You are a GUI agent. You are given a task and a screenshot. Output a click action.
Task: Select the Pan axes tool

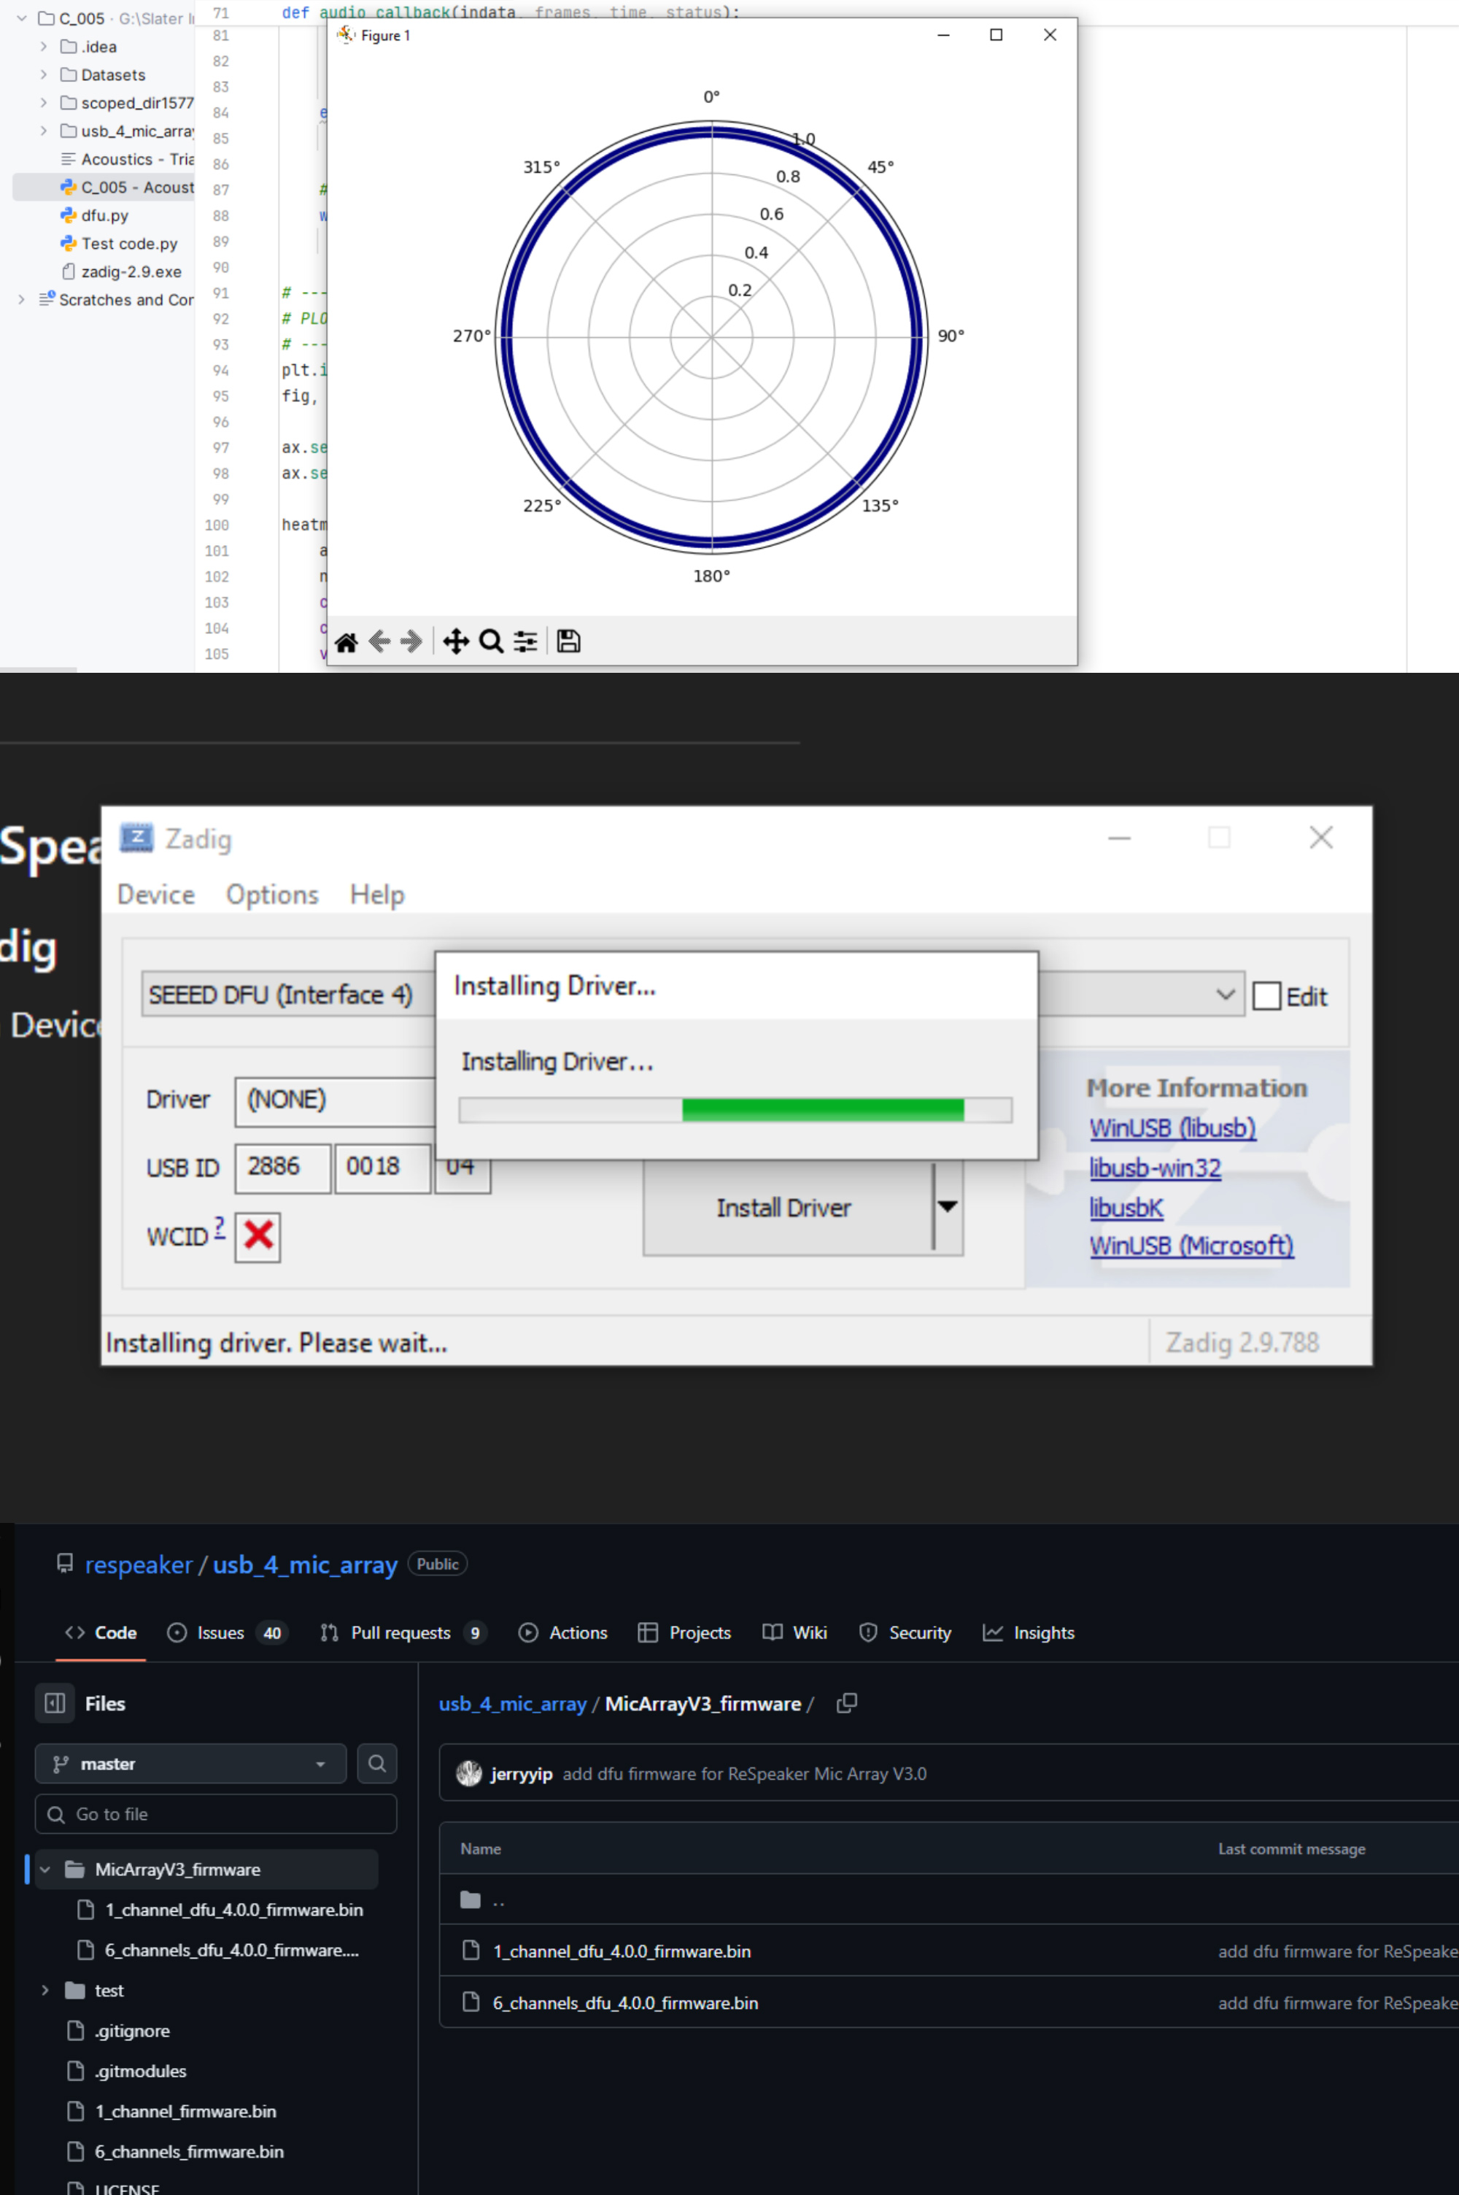[455, 642]
